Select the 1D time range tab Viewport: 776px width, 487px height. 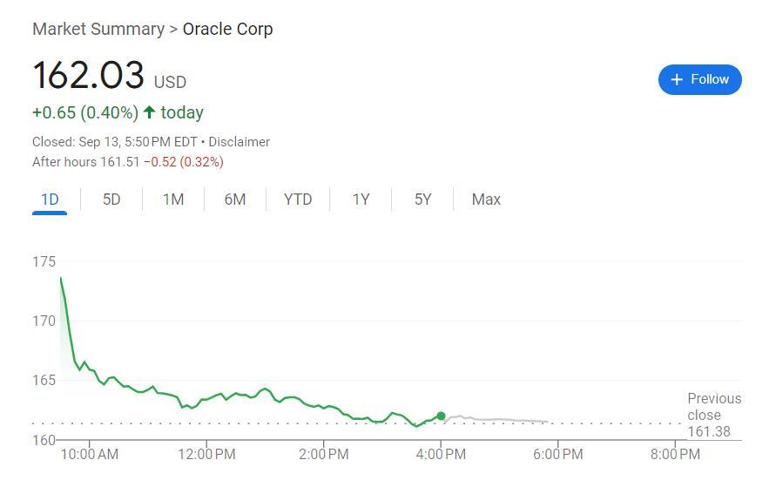click(50, 200)
